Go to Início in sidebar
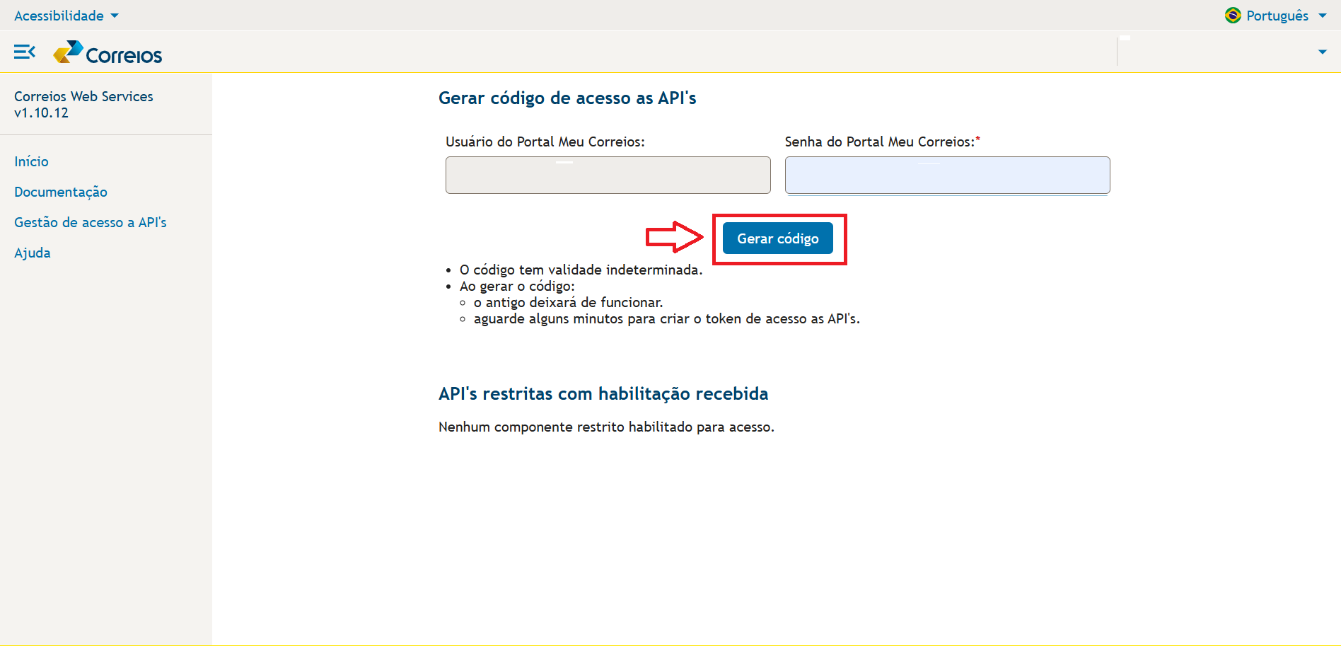Image resolution: width=1341 pixels, height=646 pixels. 31,161
